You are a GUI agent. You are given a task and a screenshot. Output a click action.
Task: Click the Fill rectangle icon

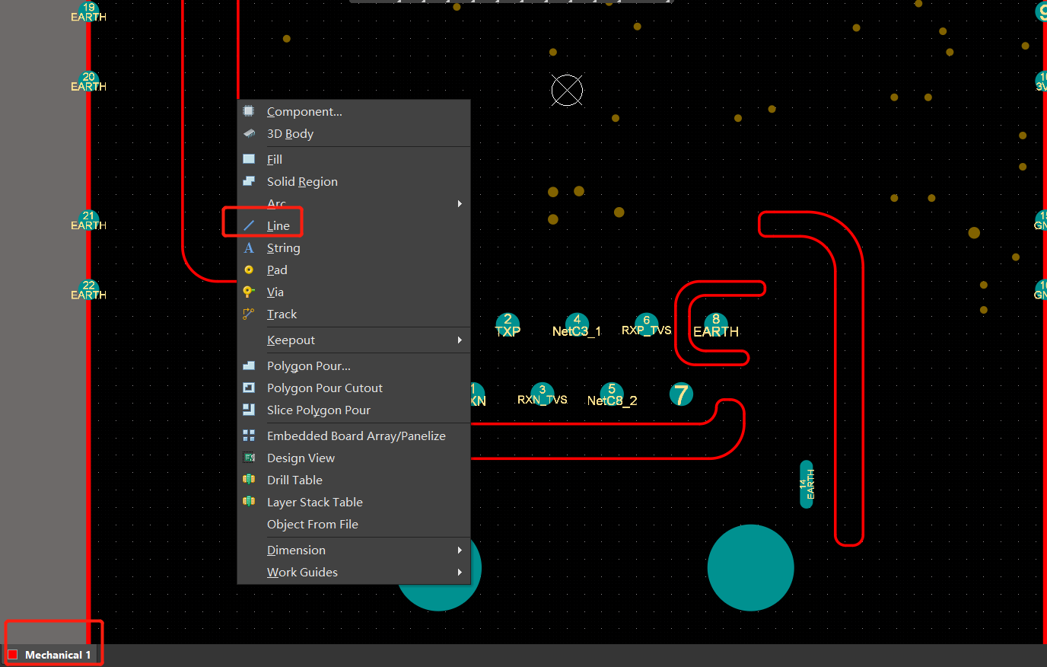(249, 159)
